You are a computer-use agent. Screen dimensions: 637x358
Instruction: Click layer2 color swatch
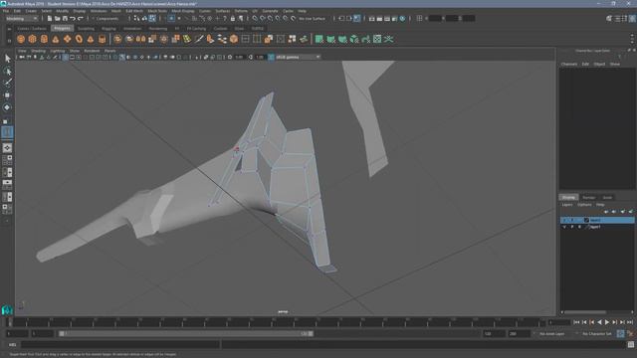(x=586, y=220)
